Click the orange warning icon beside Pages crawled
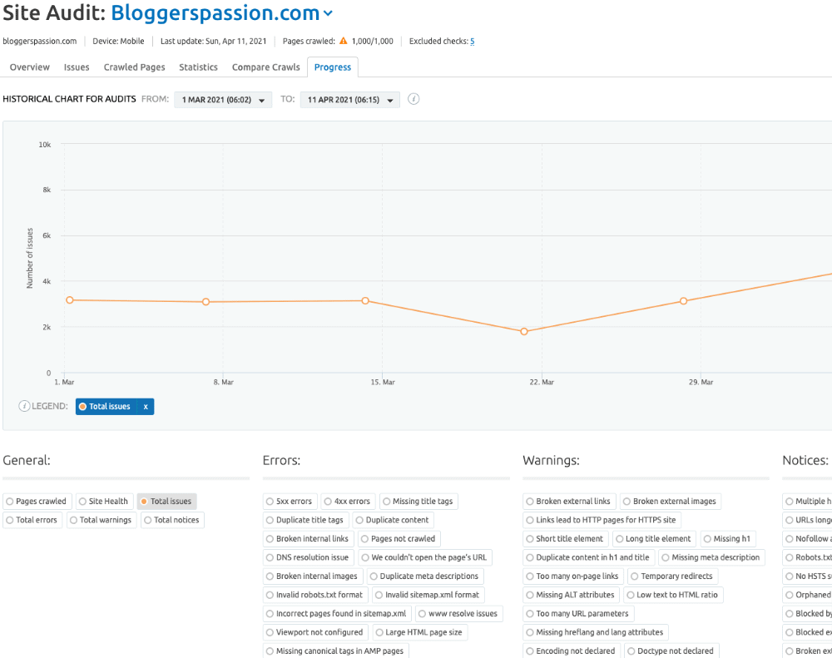 click(344, 41)
